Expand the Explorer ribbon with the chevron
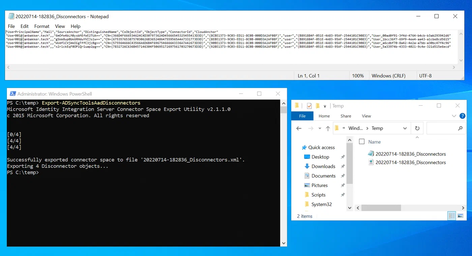The image size is (472, 256). click(454, 116)
